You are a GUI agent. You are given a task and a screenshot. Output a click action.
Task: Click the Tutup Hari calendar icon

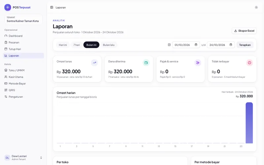(x=6, y=49)
